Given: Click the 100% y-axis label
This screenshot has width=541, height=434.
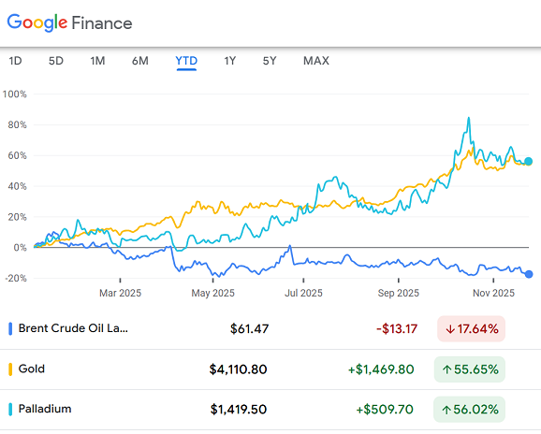Looking at the screenshot, I should point(14,94).
